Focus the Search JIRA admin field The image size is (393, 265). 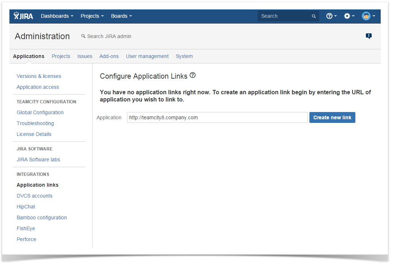point(109,36)
